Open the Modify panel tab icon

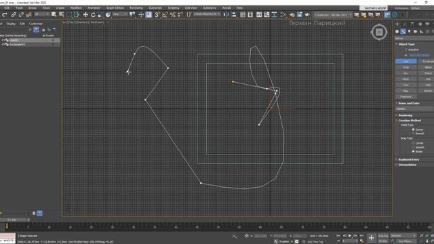coord(404,24)
